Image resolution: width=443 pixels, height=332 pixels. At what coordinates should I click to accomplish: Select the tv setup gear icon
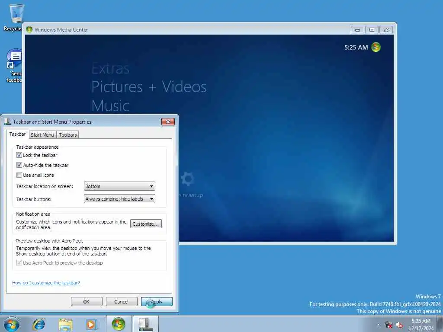point(187,179)
